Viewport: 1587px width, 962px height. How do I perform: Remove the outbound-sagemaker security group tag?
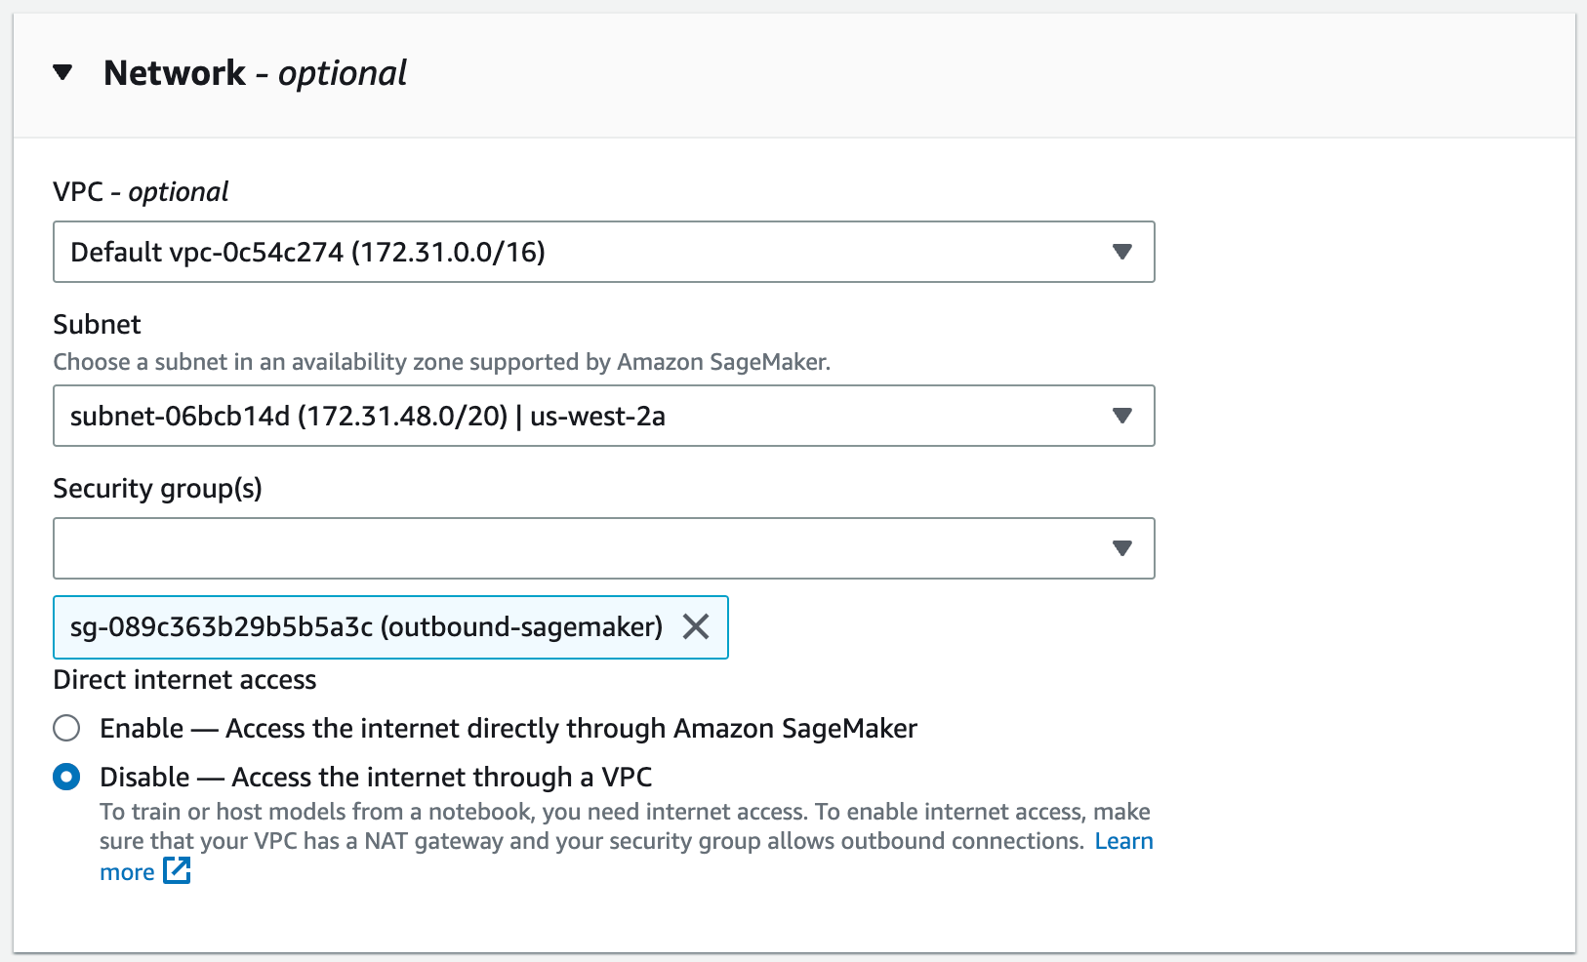[697, 627]
